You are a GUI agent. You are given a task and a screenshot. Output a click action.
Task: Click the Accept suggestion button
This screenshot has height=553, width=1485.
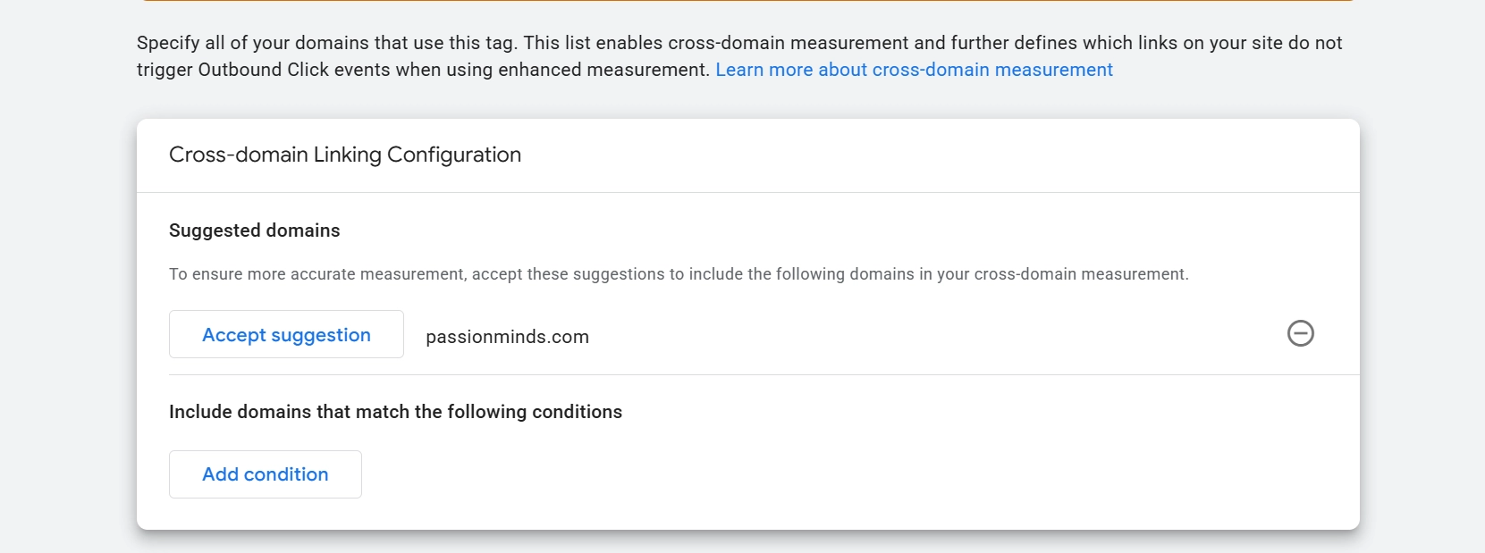(x=286, y=335)
